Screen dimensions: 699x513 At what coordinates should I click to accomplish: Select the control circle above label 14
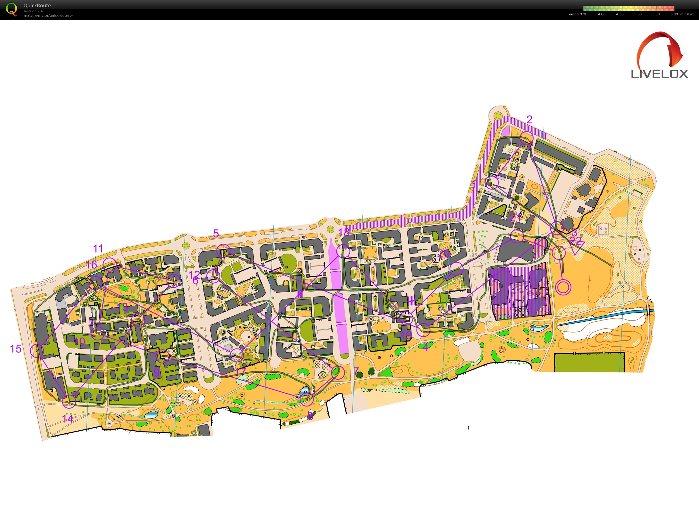click(x=69, y=401)
